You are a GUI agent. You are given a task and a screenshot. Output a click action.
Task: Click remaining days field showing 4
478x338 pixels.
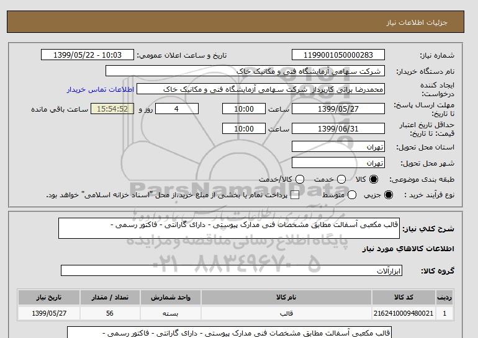[177, 109]
